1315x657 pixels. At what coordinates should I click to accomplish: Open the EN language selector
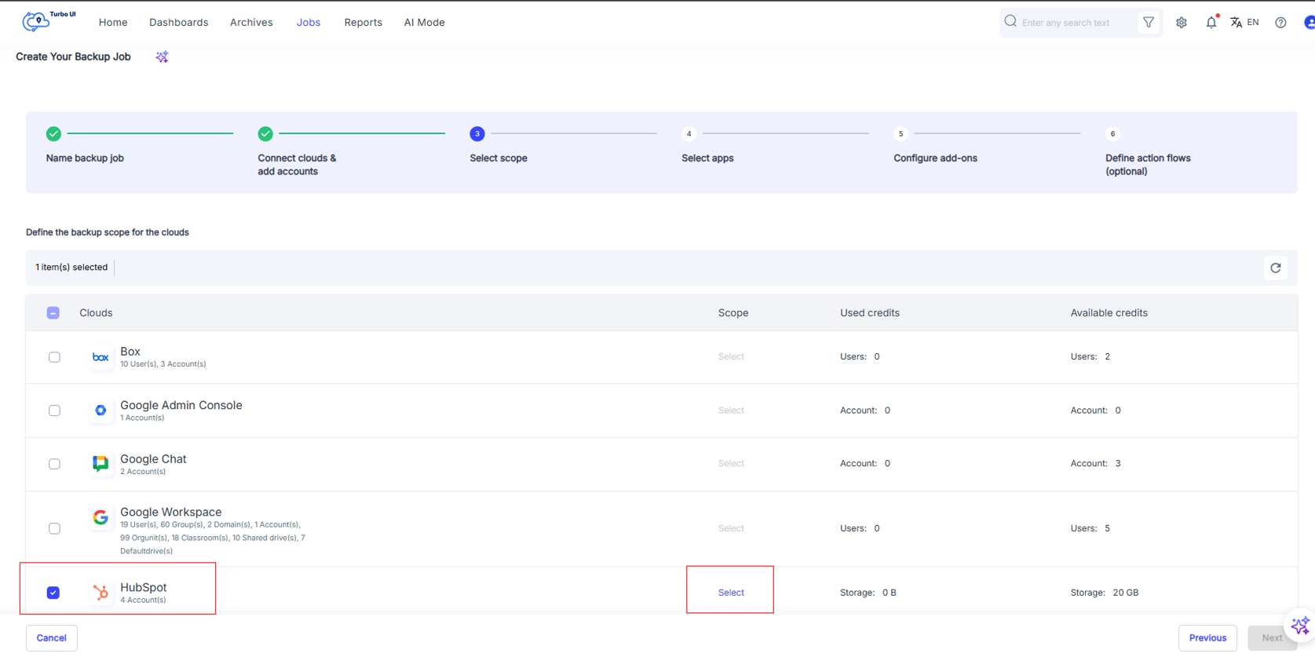(1244, 23)
